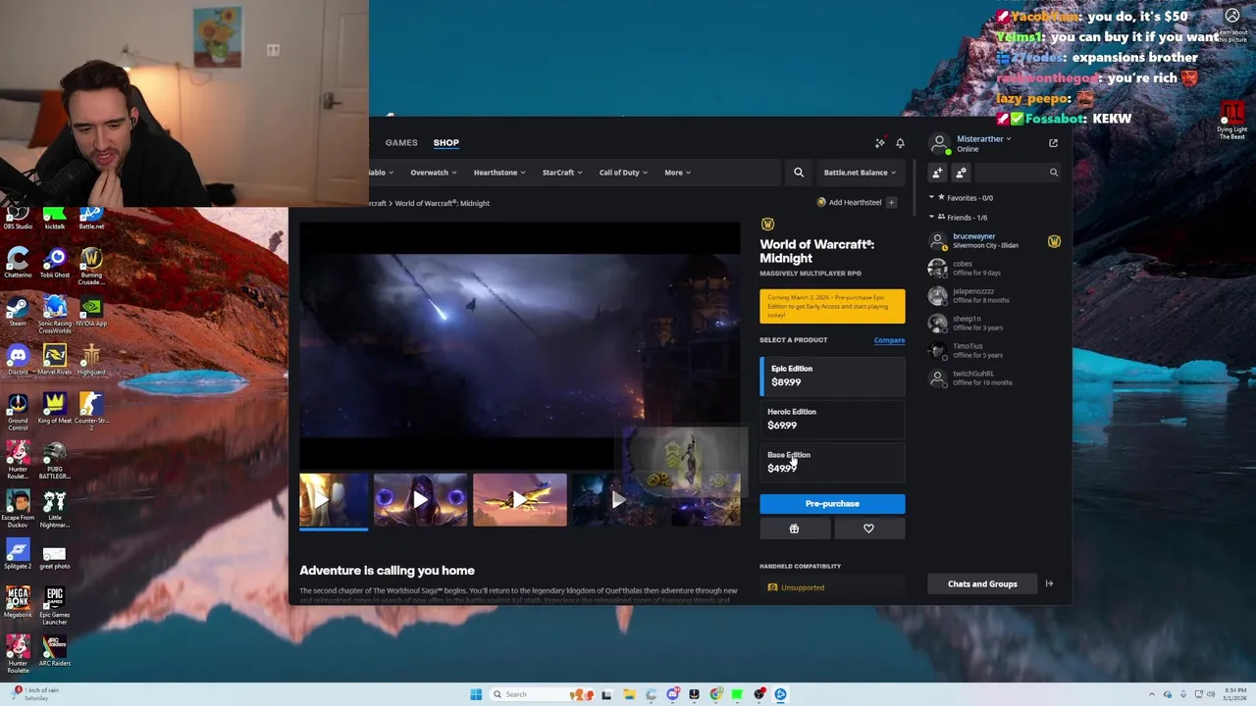Open ARC Raiders desktop icon
1256x706 pixels.
pyautogui.click(x=55, y=652)
